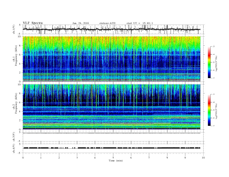Click the "Time (min)" x-axis label
This screenshot has height=177, width=229.
116,161
